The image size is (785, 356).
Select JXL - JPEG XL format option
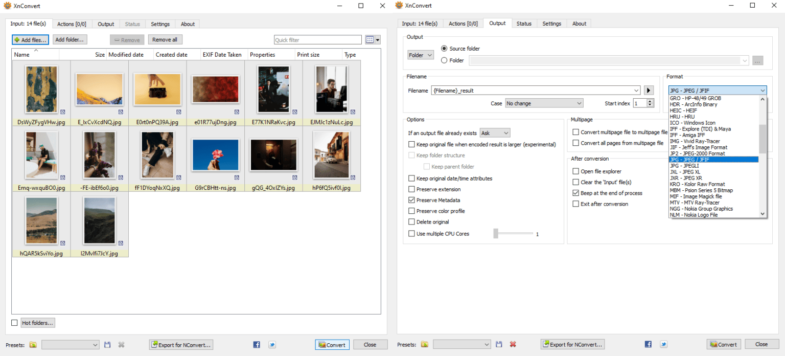[x=713, y=172]
